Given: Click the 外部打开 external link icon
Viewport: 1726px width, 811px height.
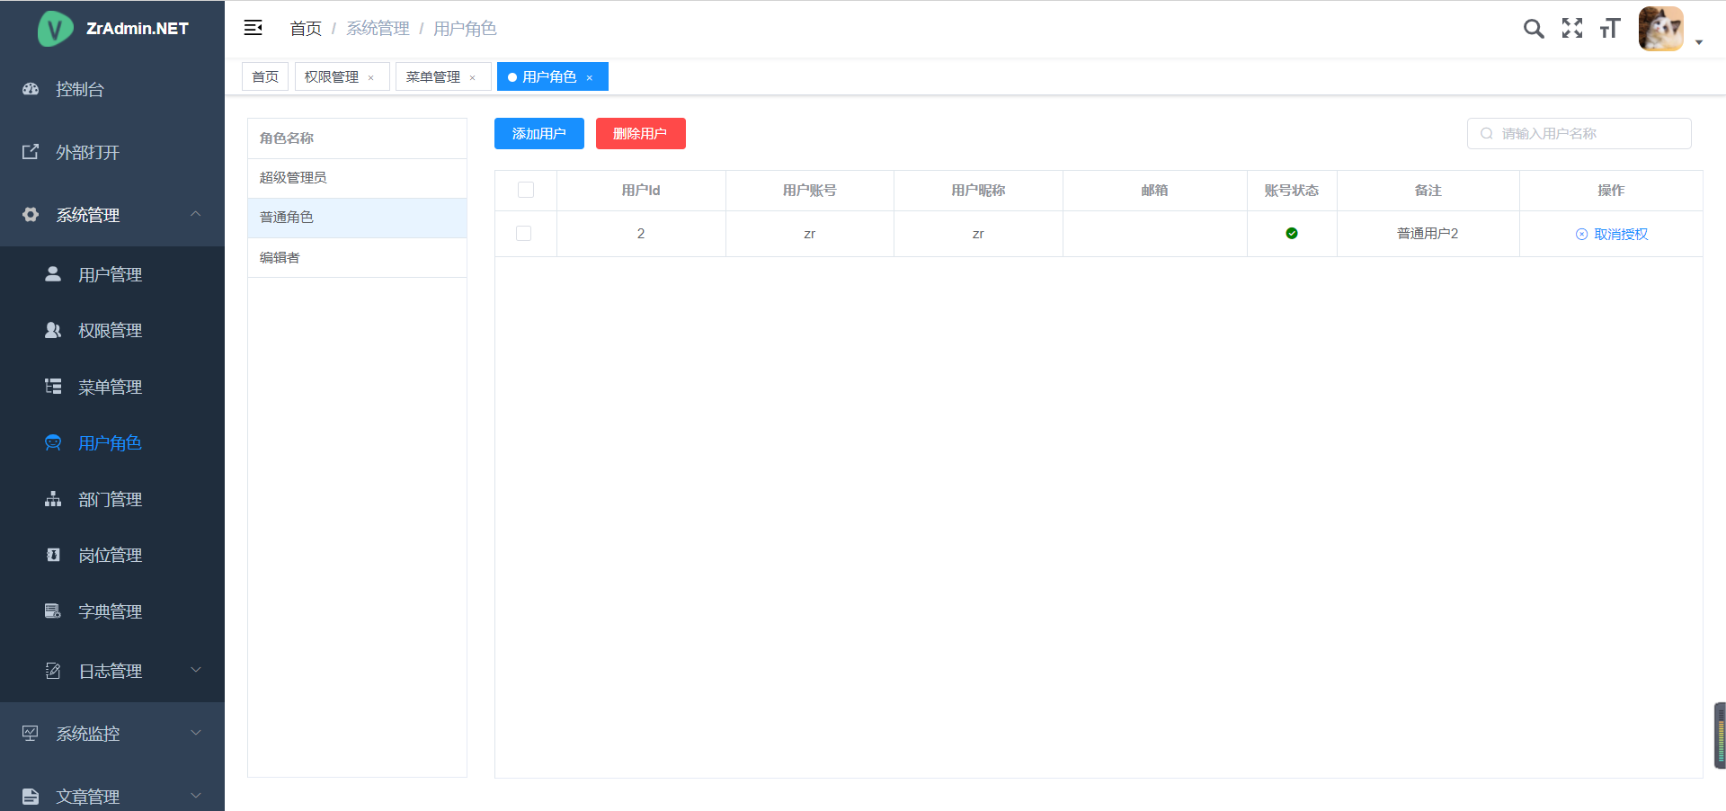Looking at the screenshot, I should coord(31,152).
